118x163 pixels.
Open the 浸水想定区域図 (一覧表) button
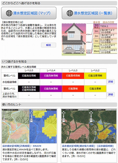pos(89,13)
